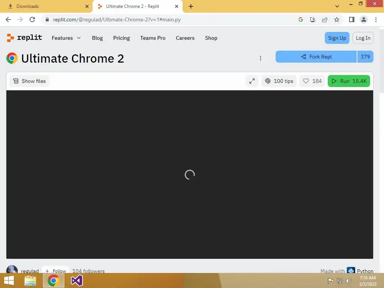The width and height of the screenshot is (384, 288).
Task: Open the Windows Start button
Action: click(9, 280)
